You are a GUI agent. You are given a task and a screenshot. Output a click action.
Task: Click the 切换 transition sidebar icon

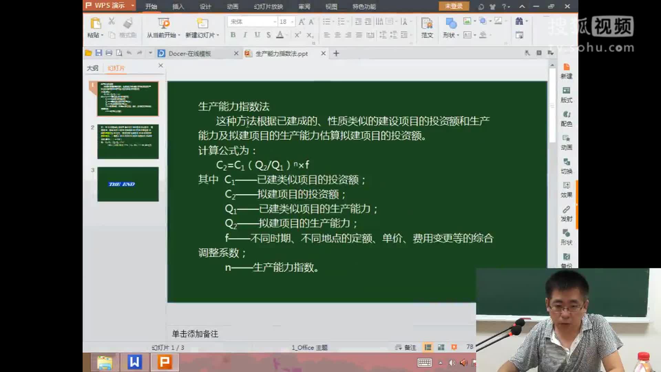pos(566,162)
